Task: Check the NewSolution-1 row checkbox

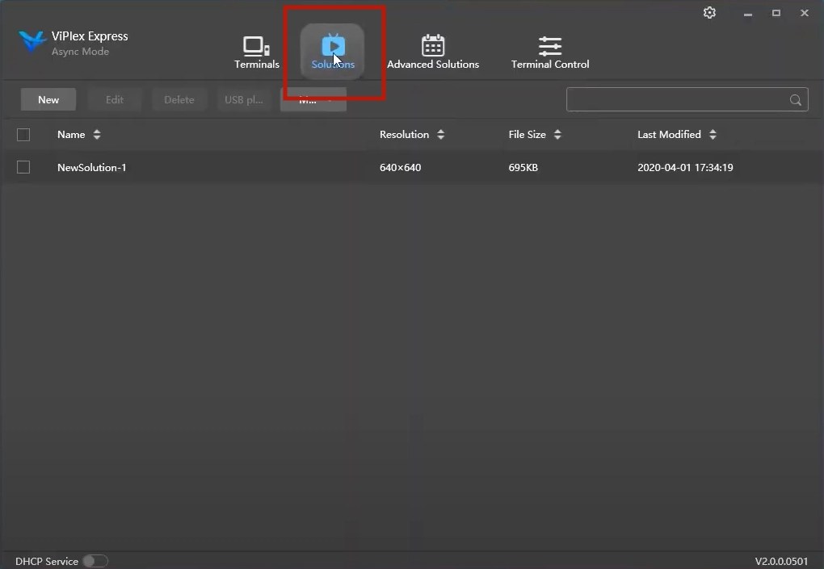Action: coord(23,167)
